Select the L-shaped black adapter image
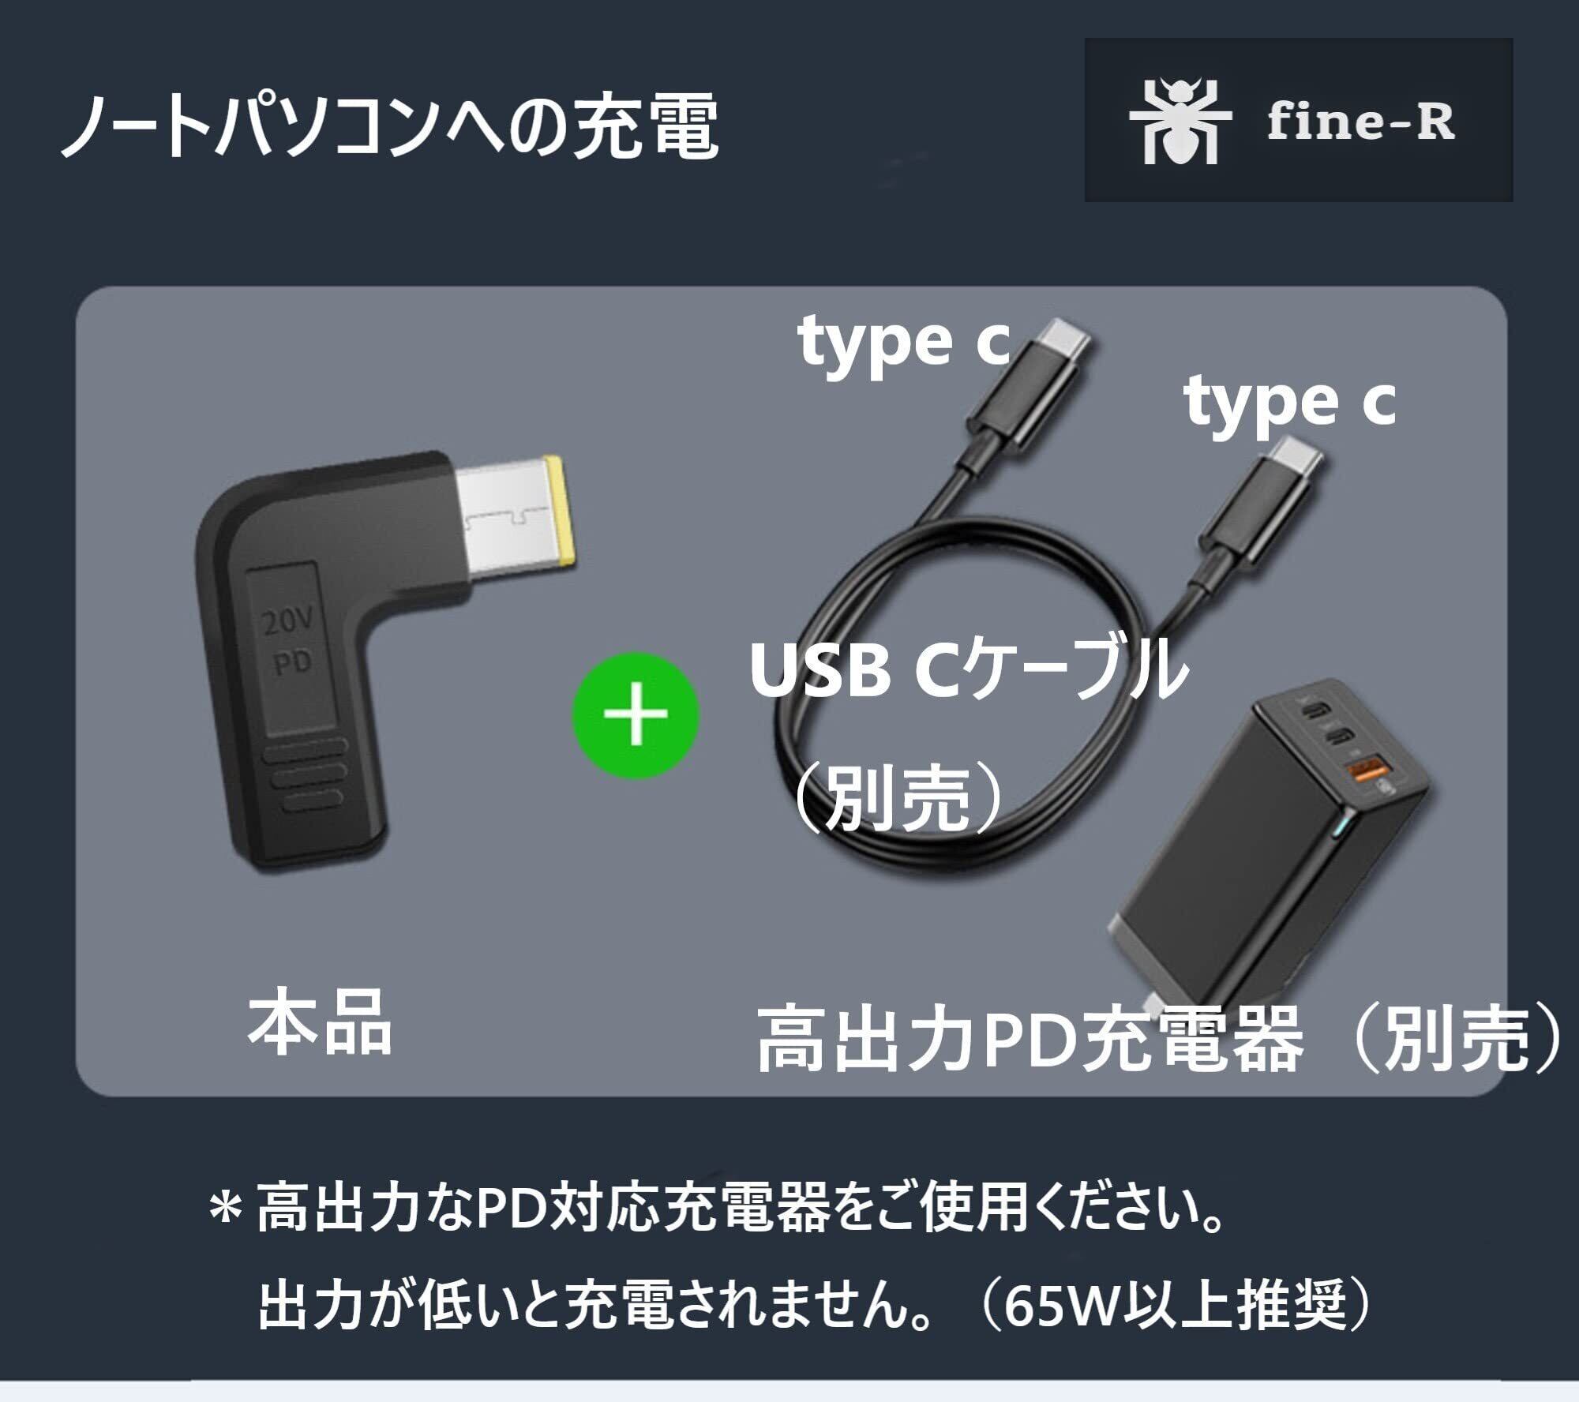This screenshot has height=1402, width=1579. pyautogui.click(x=387, y=662)
